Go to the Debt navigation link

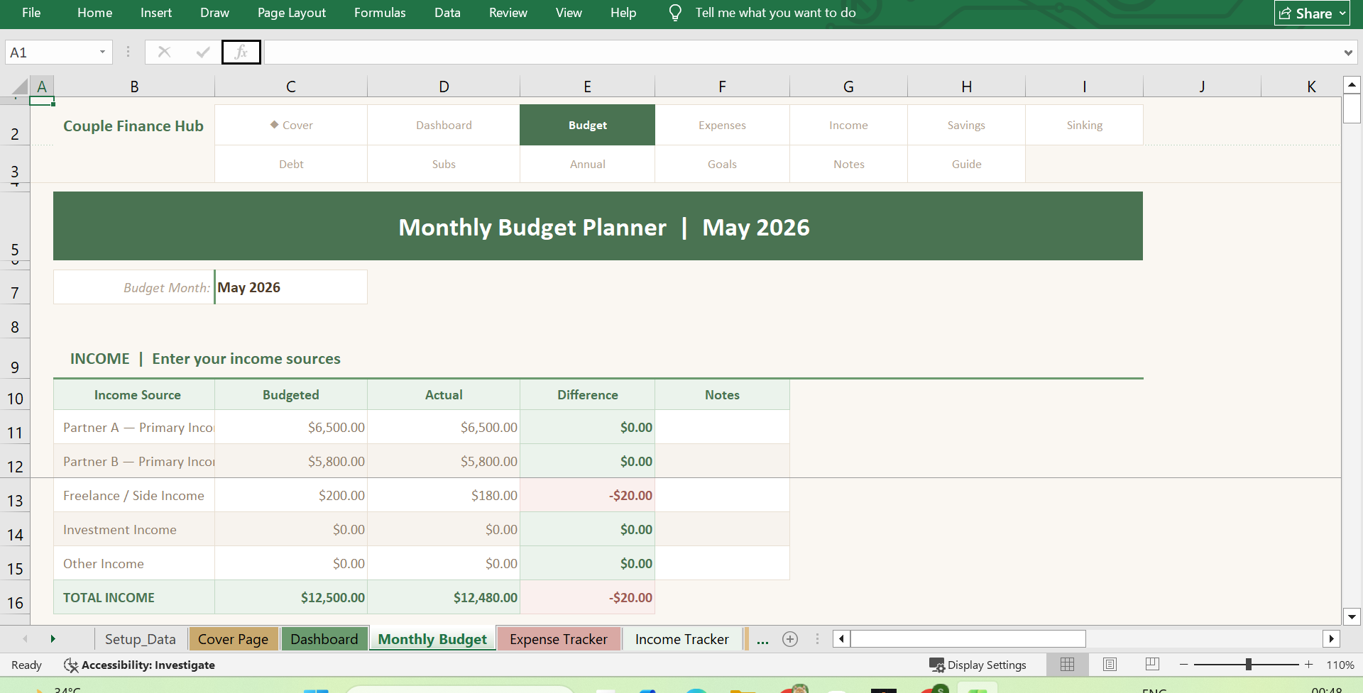291,164
